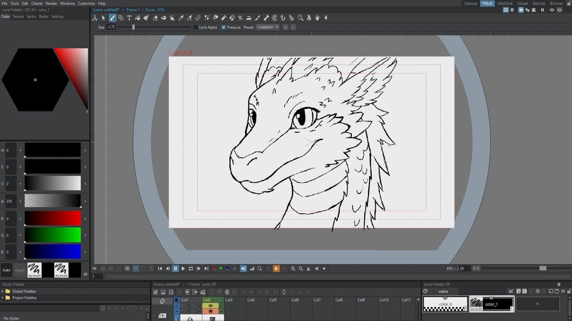Open the Render menu
The height and width of the screenshot is (321, 572).
point(51,3)
